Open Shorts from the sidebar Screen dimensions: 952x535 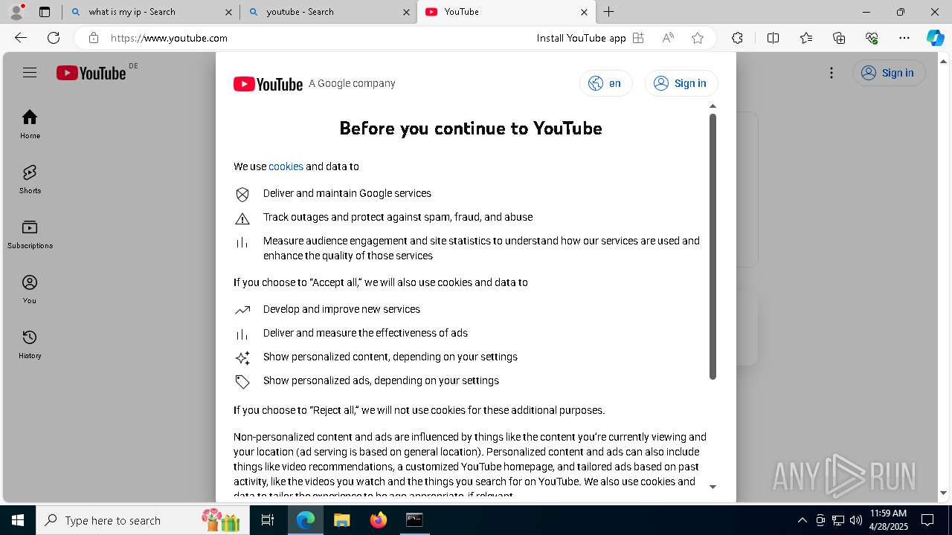pyautogui.click(x=30, y=179)
